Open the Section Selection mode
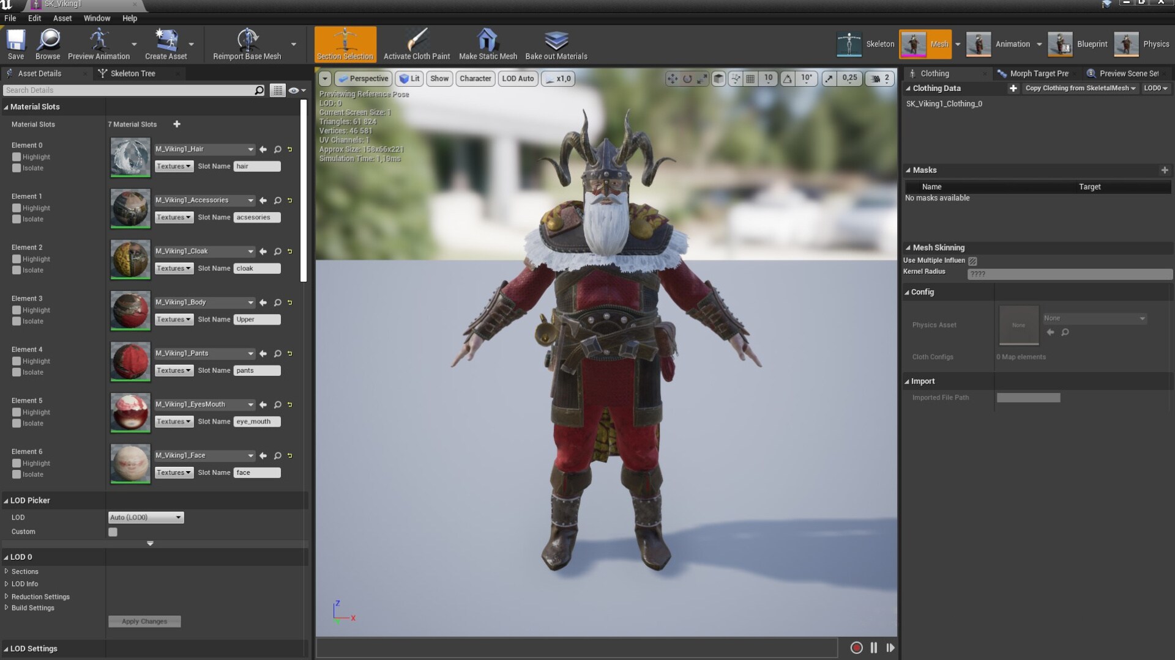The image size is (1175, 660). [345, 44]
